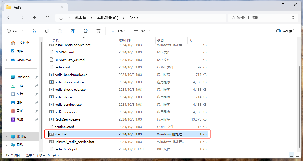
Task: Open a new tab with plus button
Action: tap(74, 7)
